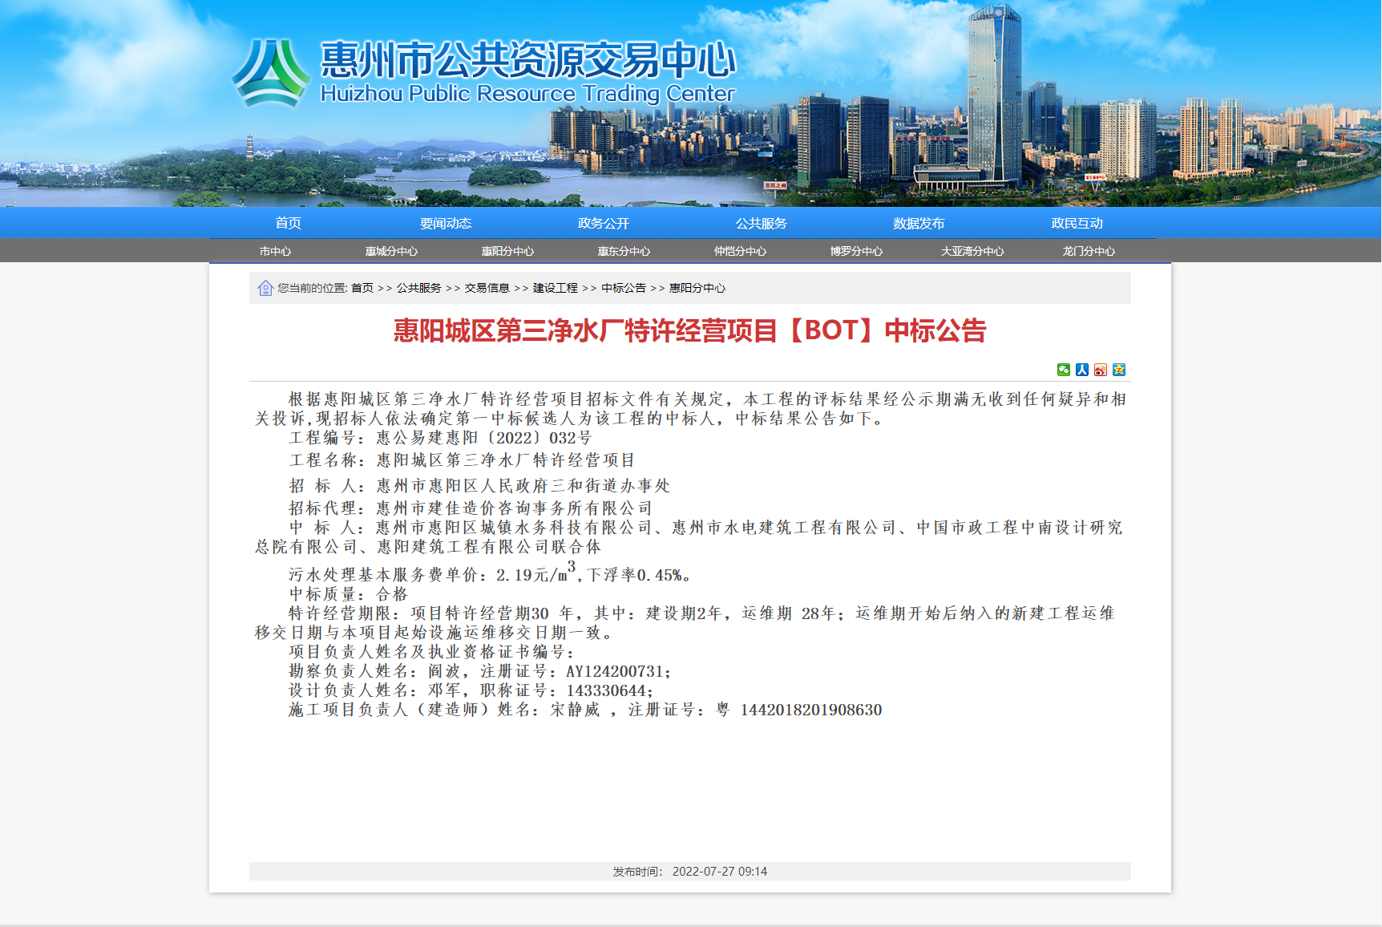Share the announcement via WeChat icon
1382x927 pixels.
[x=1063, y=370]
